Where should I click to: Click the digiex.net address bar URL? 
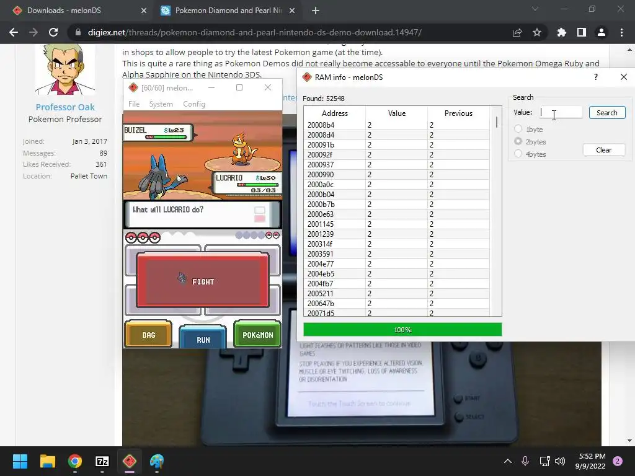(254, 32)
